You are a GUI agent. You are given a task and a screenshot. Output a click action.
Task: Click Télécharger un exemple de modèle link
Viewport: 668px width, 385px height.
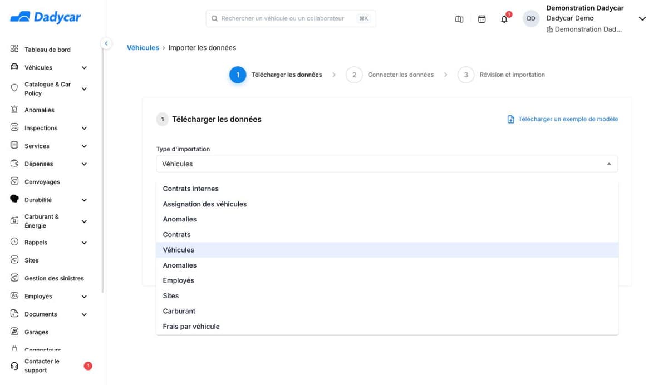pyautogui.click(x=568, y=119)
